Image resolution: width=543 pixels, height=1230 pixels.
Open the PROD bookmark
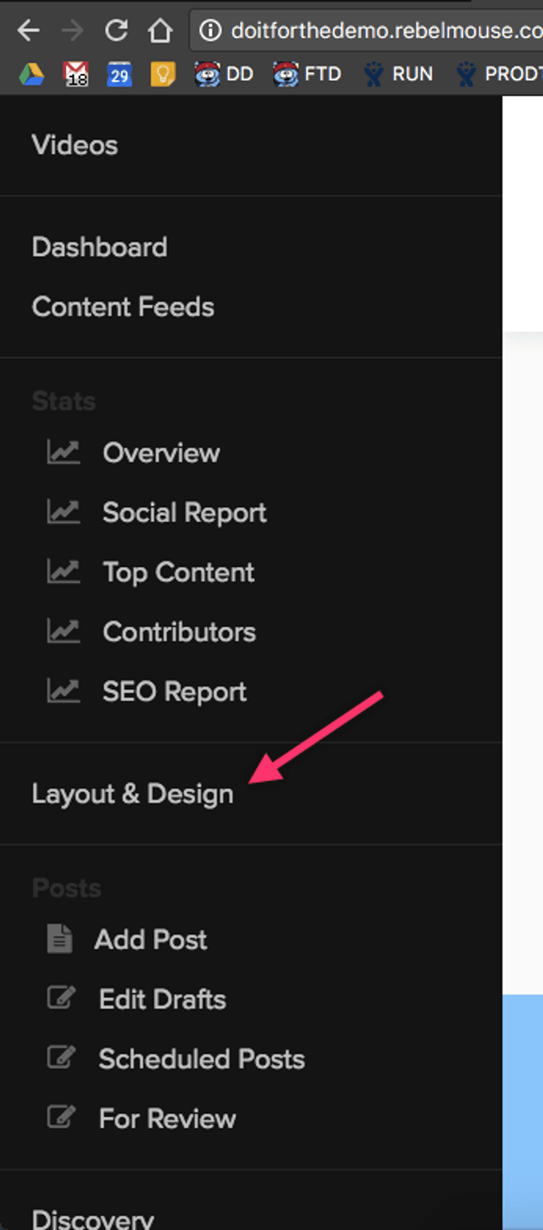[499, 74]
